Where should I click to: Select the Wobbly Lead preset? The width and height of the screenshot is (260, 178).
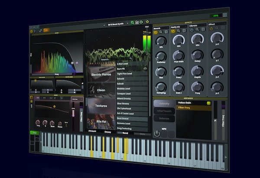pos(132,89)
